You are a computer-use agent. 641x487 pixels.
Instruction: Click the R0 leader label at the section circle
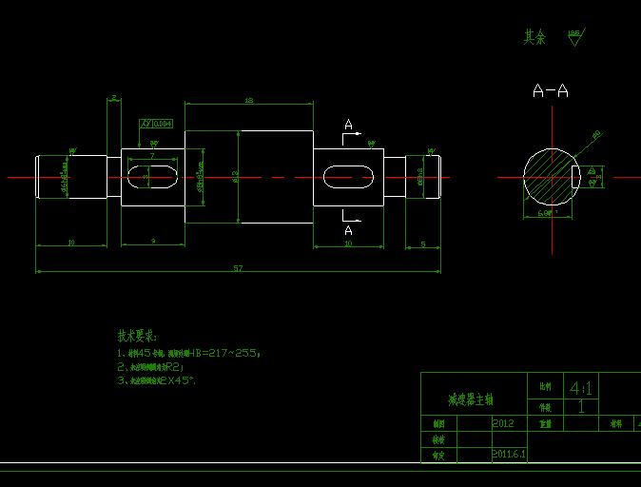tap(596, 134)
